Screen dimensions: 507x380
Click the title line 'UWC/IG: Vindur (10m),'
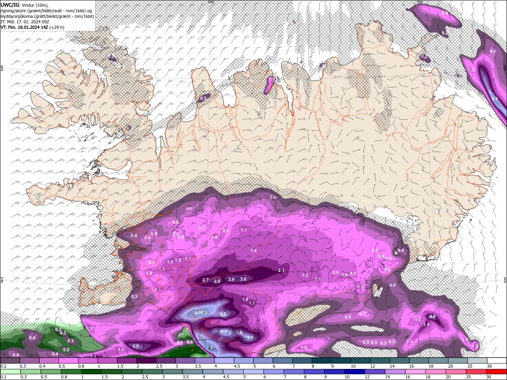[24, 5]
